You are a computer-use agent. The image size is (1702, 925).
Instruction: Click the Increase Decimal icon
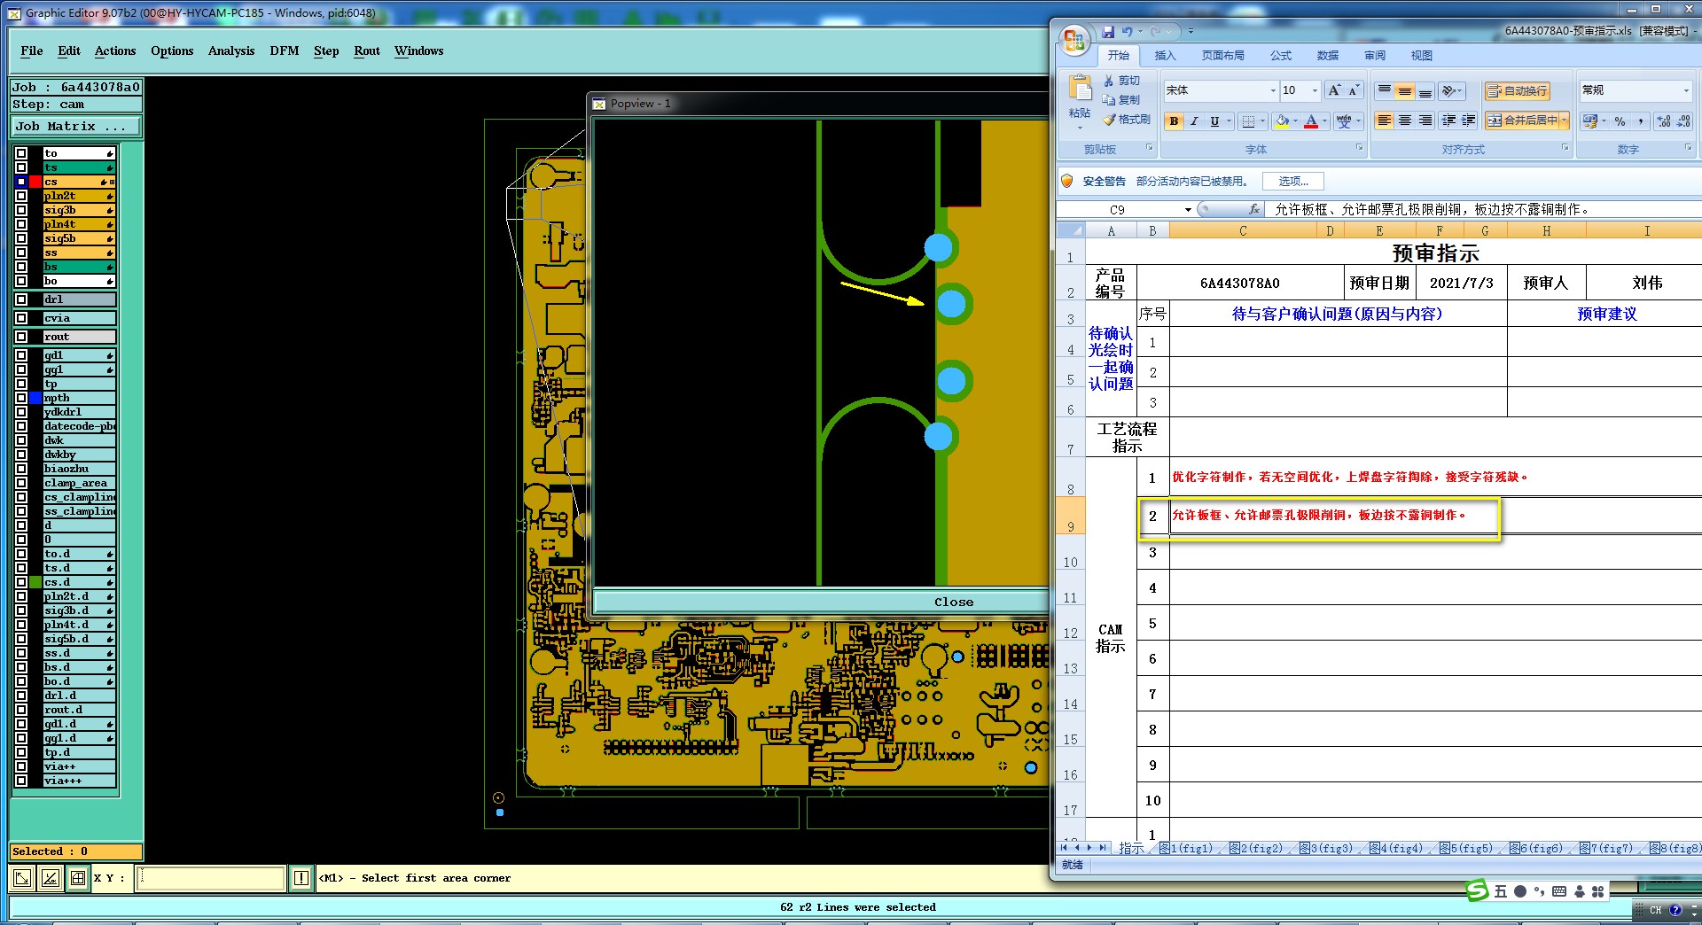1664,121
